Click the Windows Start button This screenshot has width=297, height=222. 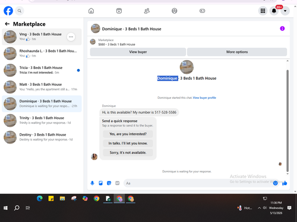[5, 208]
